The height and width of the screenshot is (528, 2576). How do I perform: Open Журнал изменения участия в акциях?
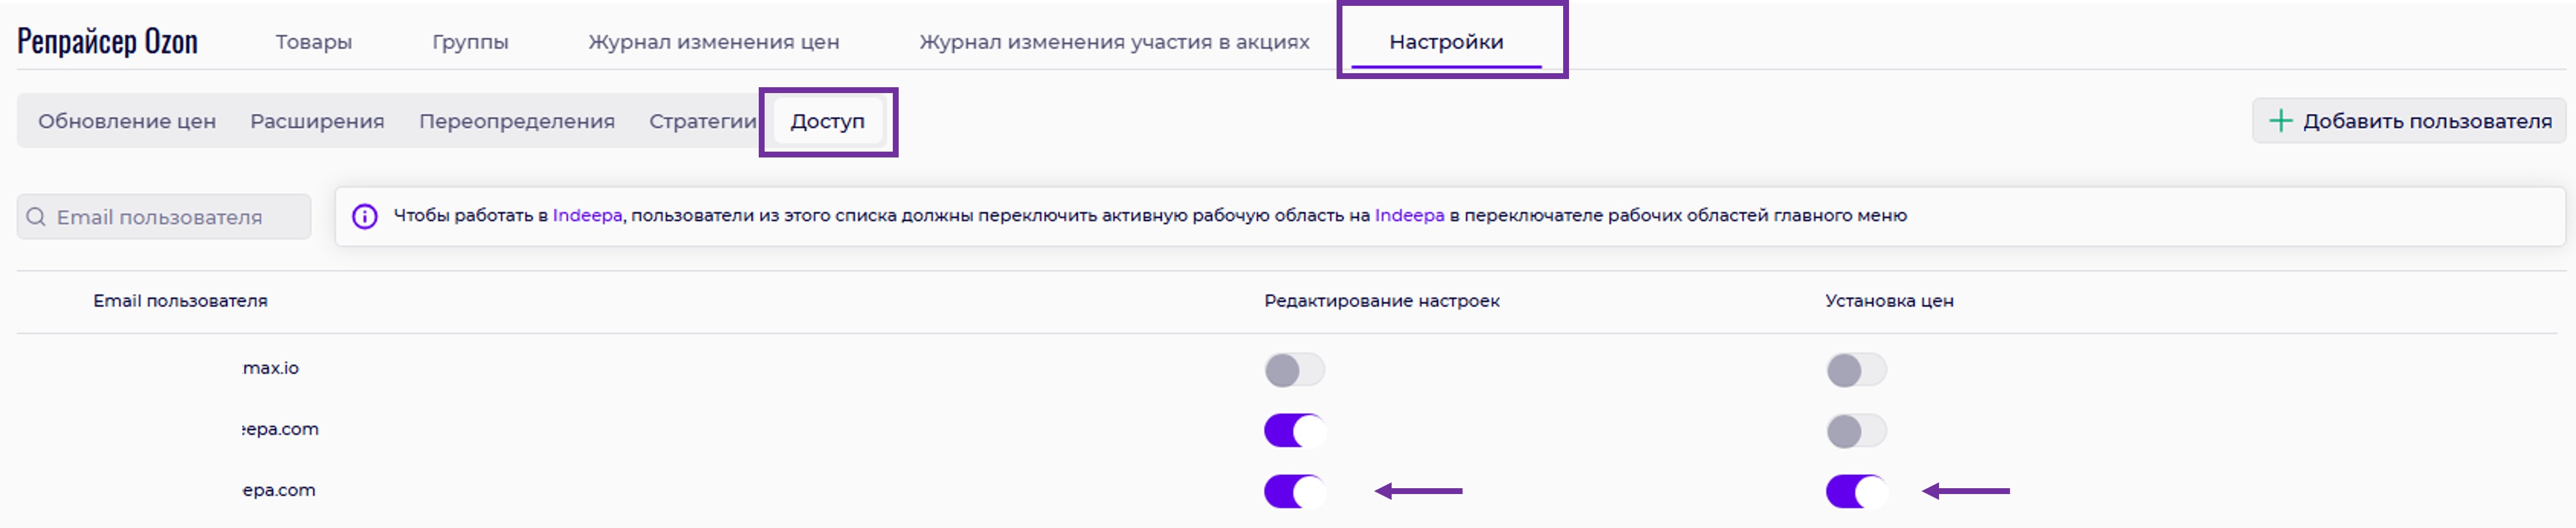(x=1114, y=42)
